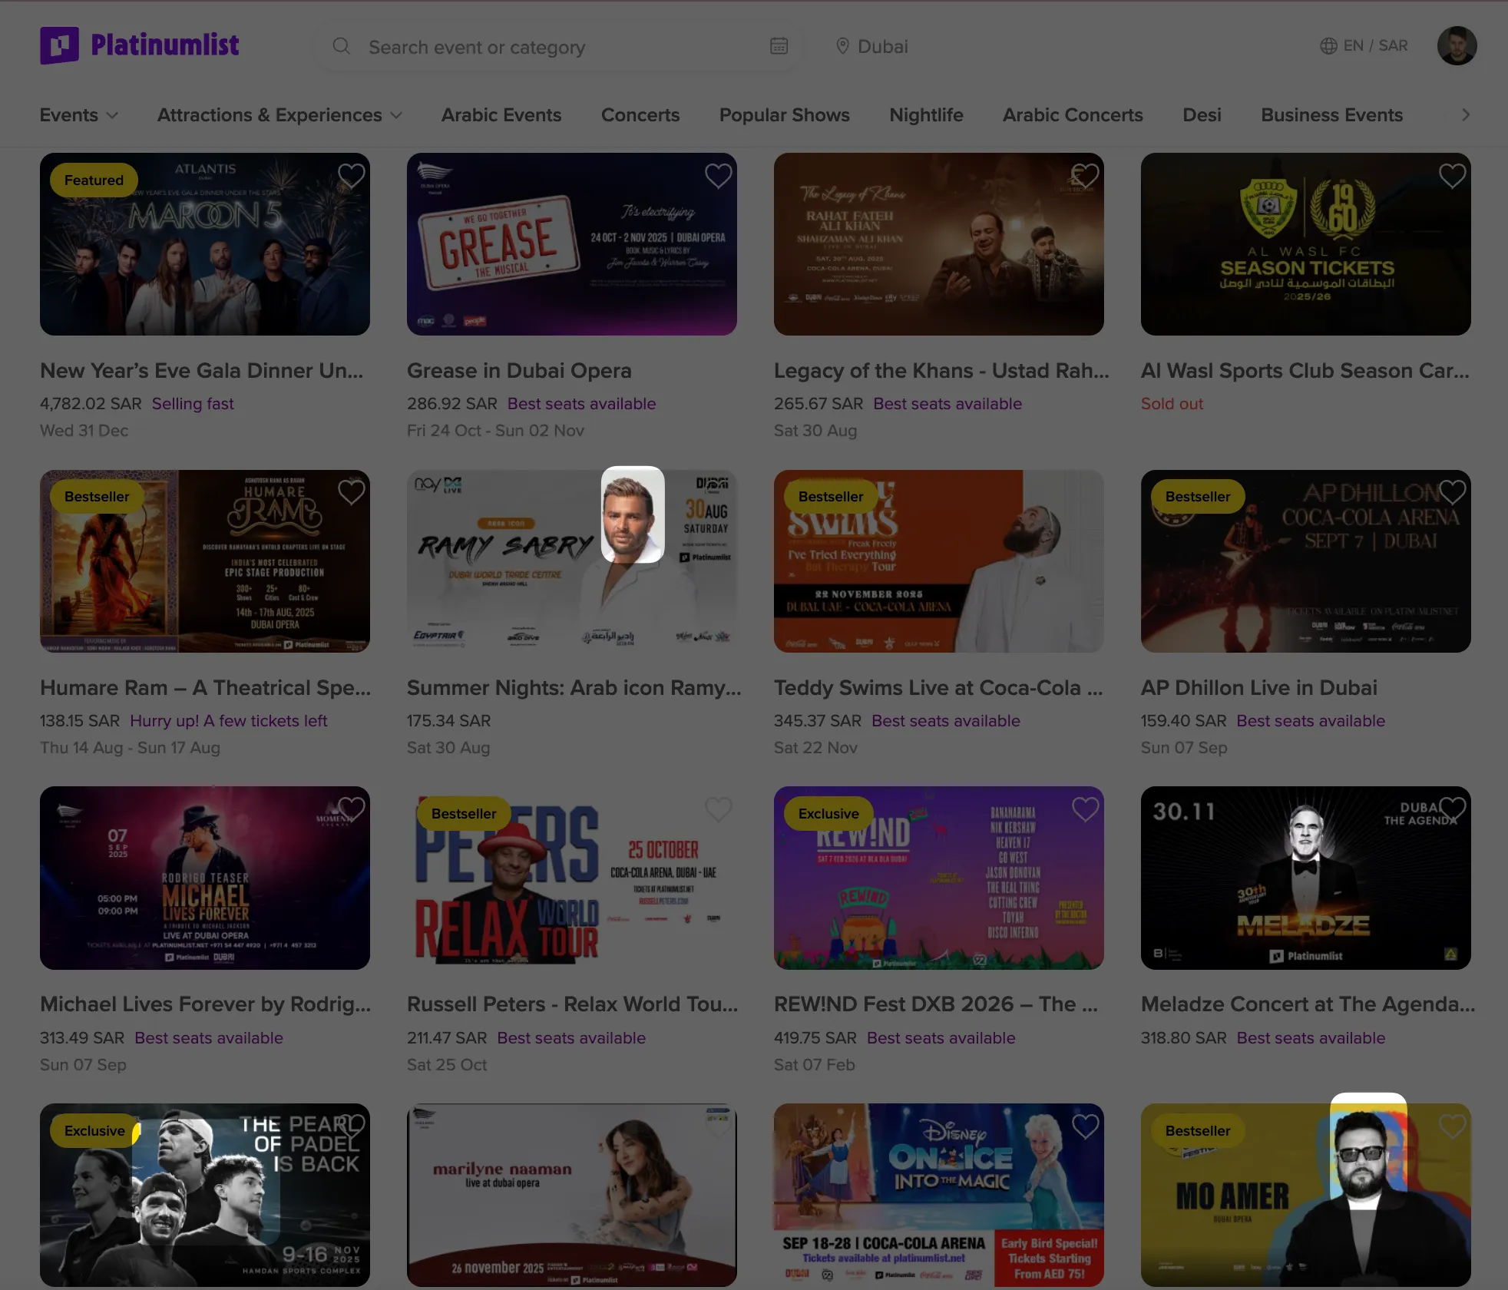Viewport: 1508px width, 1290px height.
Task: Select the Nightlife category tab
Action: tap(926, 115)
